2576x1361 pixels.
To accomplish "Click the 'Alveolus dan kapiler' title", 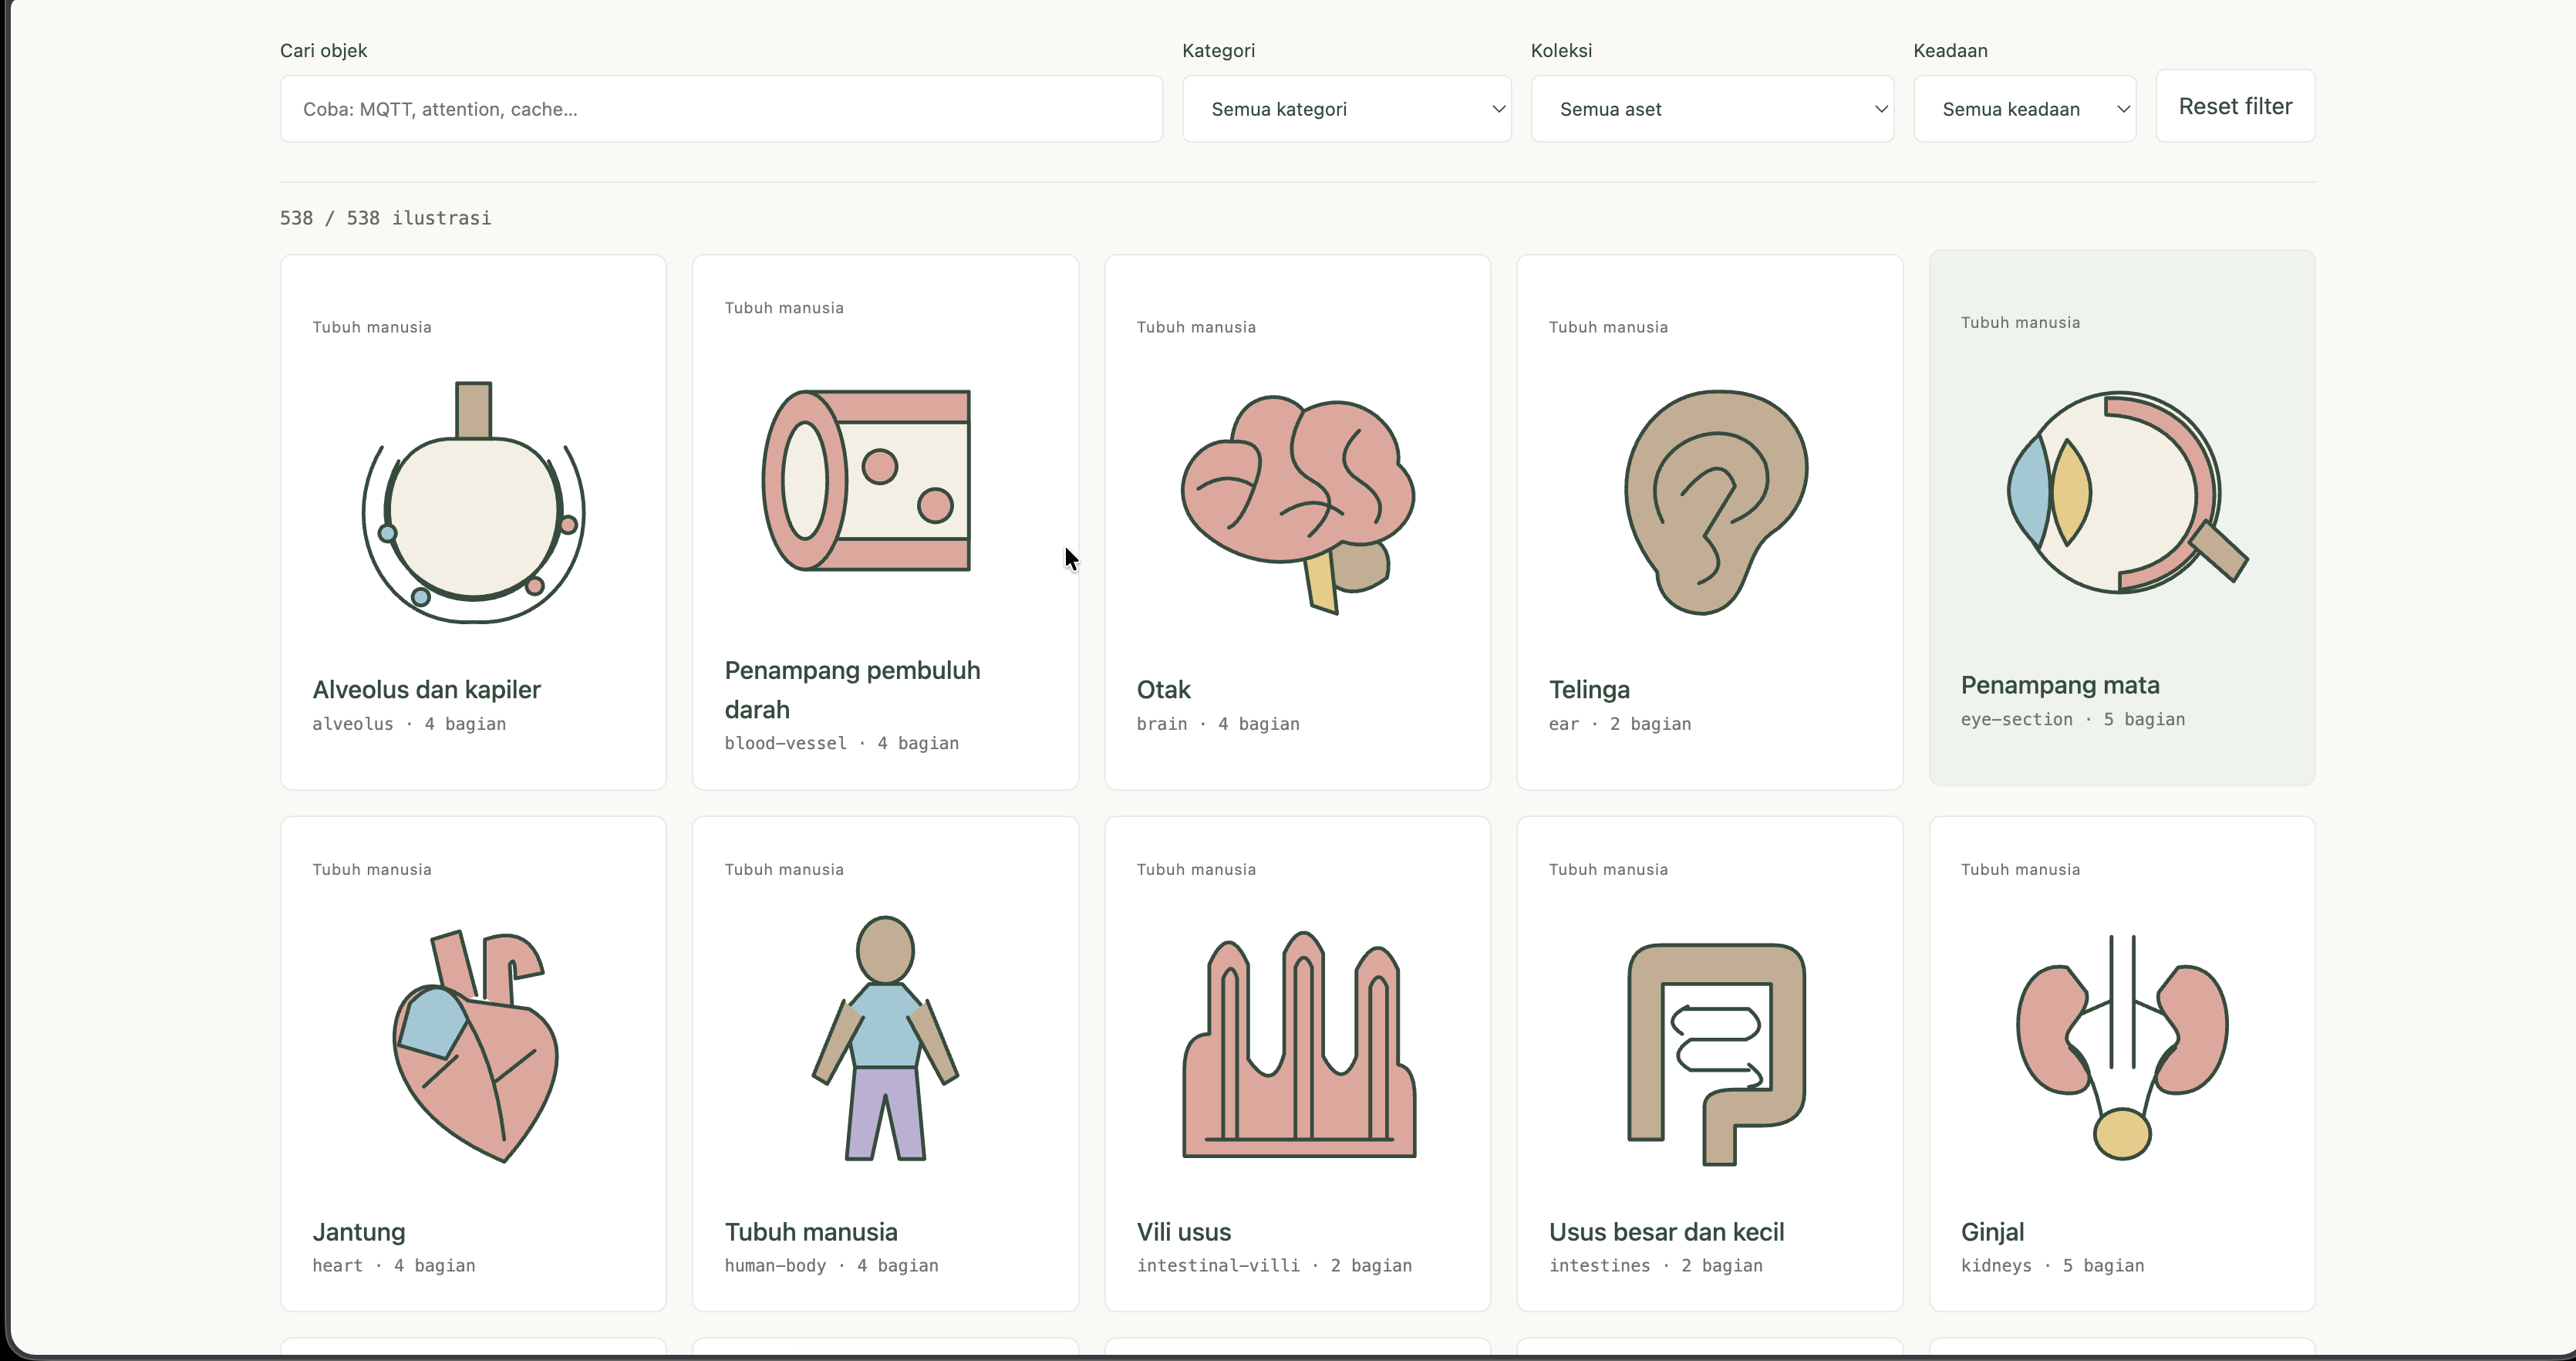I will click(x=426, y=690).
